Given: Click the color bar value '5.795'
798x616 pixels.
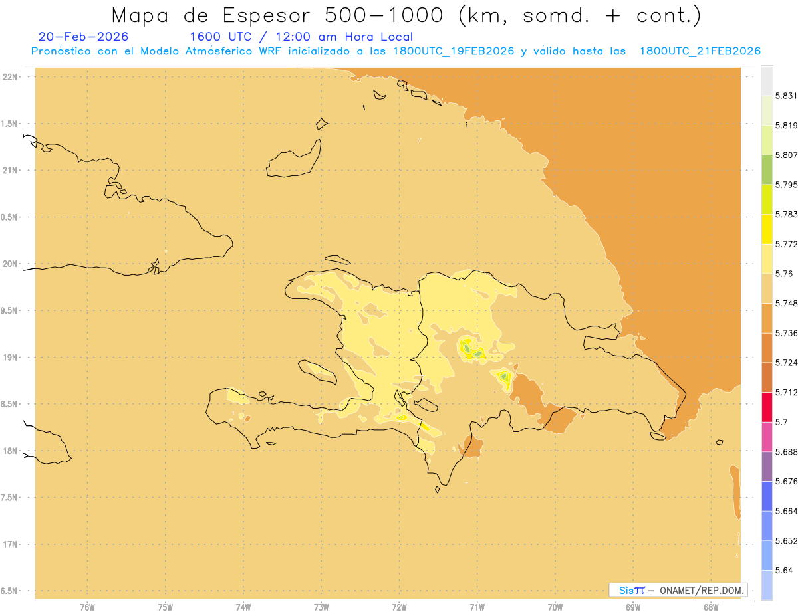Looking at the screenshot, I should (787, 185).
